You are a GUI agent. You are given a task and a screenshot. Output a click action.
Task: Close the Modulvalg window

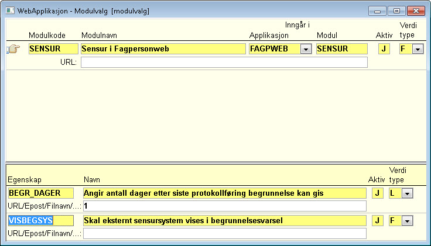(x=416, y=11)
